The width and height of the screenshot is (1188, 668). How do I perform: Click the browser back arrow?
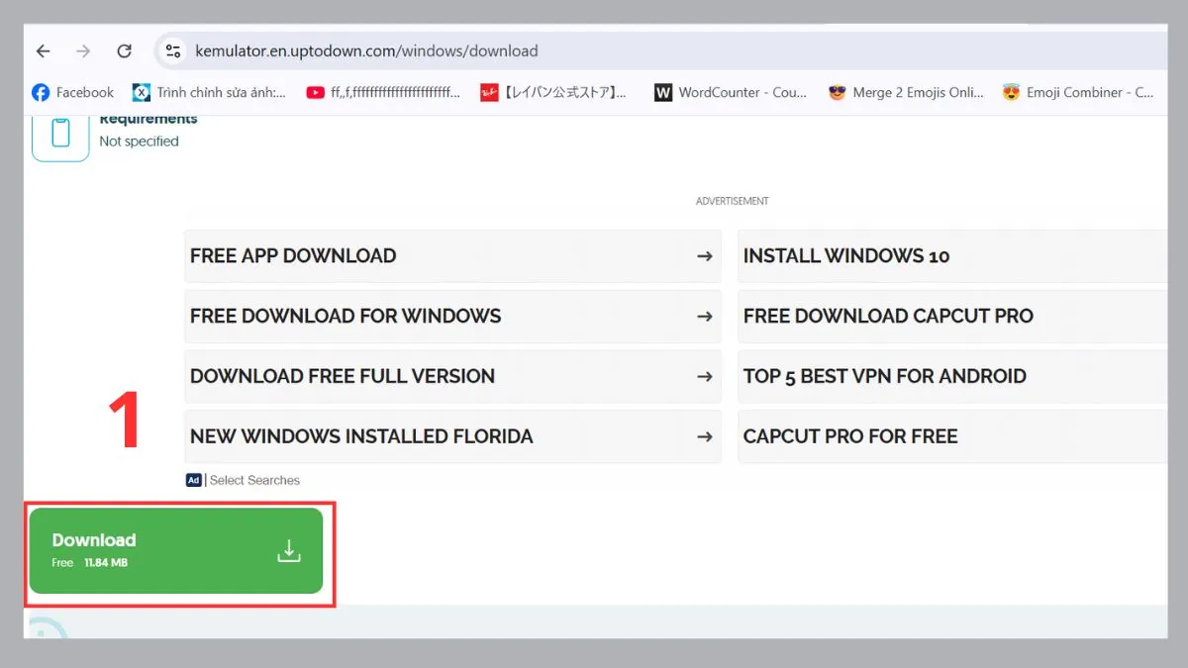(x=43, y=51)
